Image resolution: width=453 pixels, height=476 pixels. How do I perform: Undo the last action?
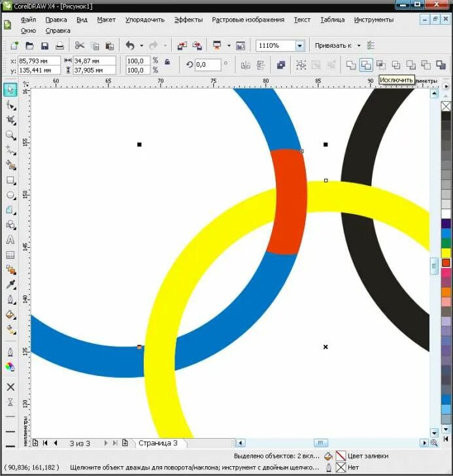coord(130,46)
